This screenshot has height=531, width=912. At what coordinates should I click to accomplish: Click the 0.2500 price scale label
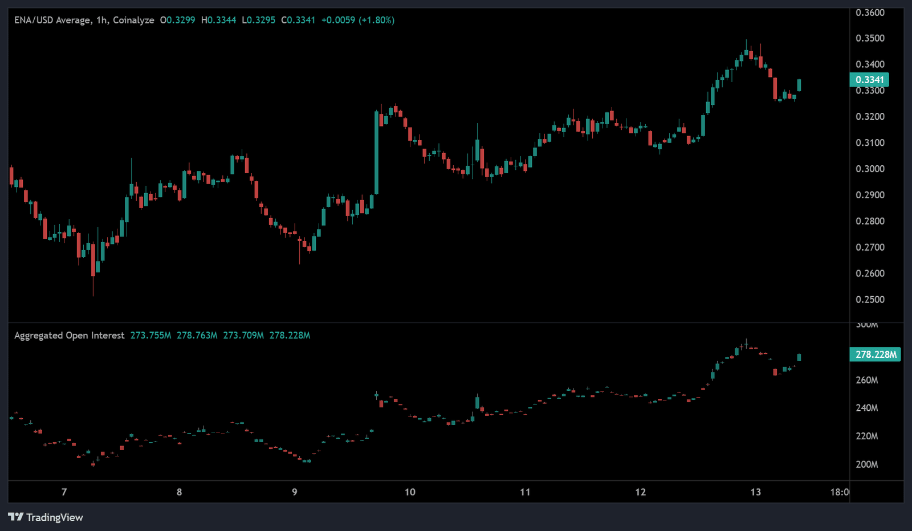pyautogui.click(x=870, y=300)
